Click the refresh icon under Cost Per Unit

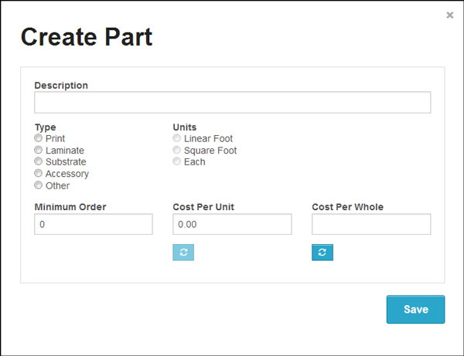(183, 253)
